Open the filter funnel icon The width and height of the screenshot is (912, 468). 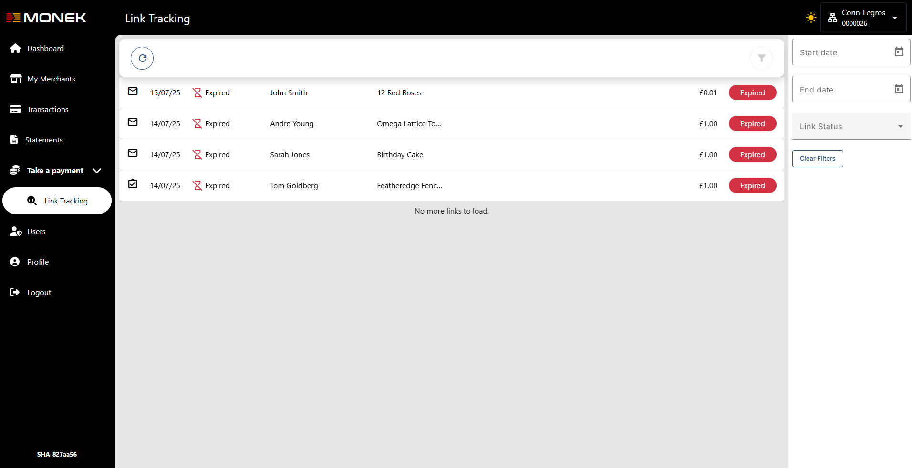click(x=761, y=58)
